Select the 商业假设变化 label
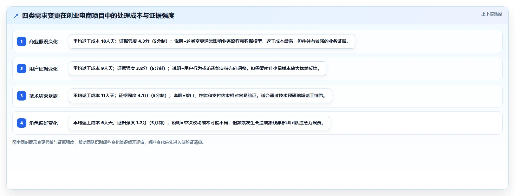 tap(43, 42)
